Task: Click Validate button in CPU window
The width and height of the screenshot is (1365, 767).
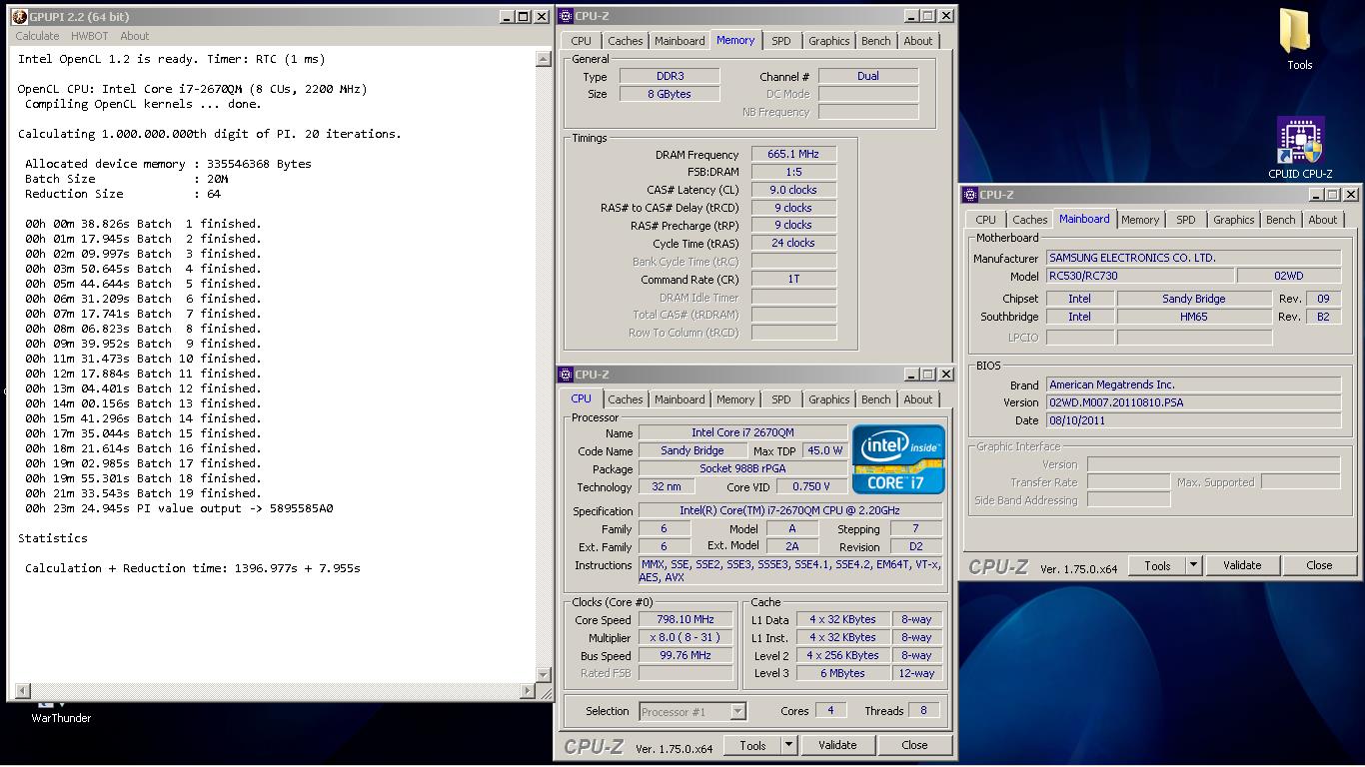Action: (x=837, y=745)
